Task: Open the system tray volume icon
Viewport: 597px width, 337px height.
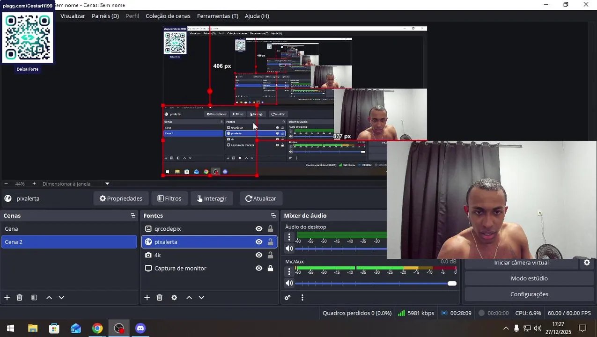Action: 538,328
